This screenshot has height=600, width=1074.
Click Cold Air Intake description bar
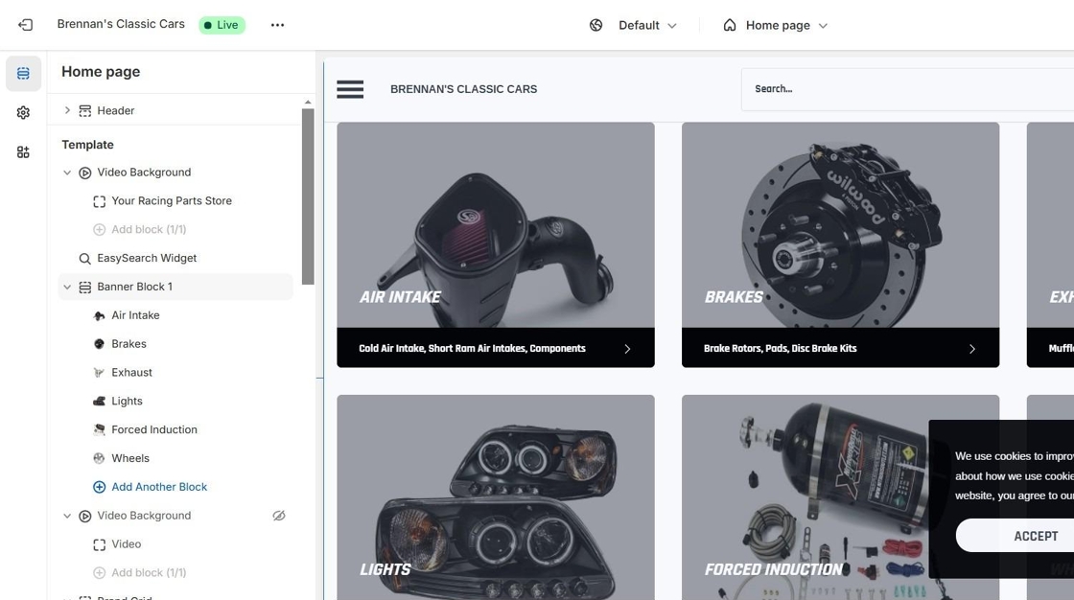point(495,348)
